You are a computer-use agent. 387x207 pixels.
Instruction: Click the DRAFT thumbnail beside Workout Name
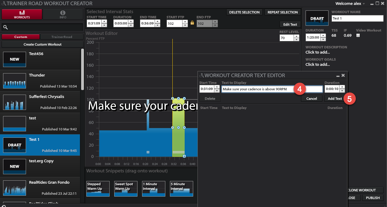point(317,18)
